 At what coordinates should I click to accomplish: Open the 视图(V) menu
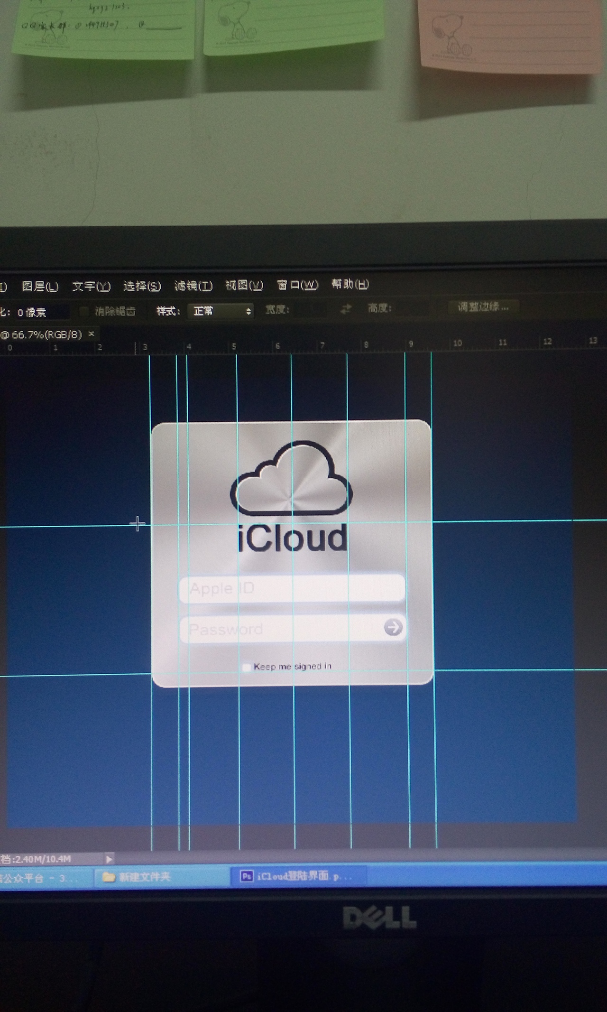tap(244, 285)
